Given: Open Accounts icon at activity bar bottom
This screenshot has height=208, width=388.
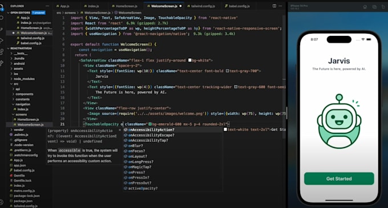Looking at the screenshot, I should pos(2,202).
